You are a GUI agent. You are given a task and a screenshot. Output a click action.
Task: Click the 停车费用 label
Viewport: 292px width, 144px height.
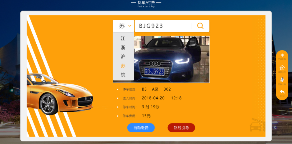click(x=130, y=116)
